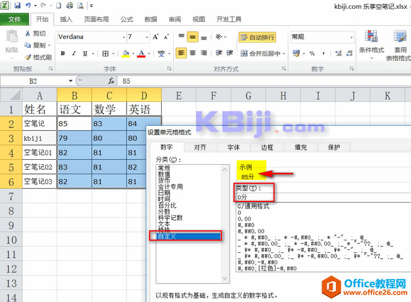This screenshot has width=411, height=302.
Task: Switch to dialog's Fill (填充) tab
Action: (x=300, y=147)
